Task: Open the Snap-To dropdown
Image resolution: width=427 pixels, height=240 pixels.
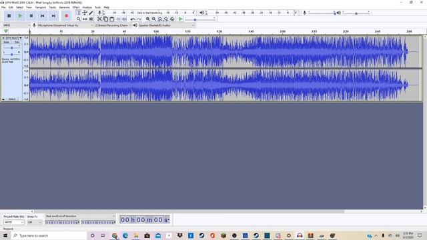Action: click(35, 222)
